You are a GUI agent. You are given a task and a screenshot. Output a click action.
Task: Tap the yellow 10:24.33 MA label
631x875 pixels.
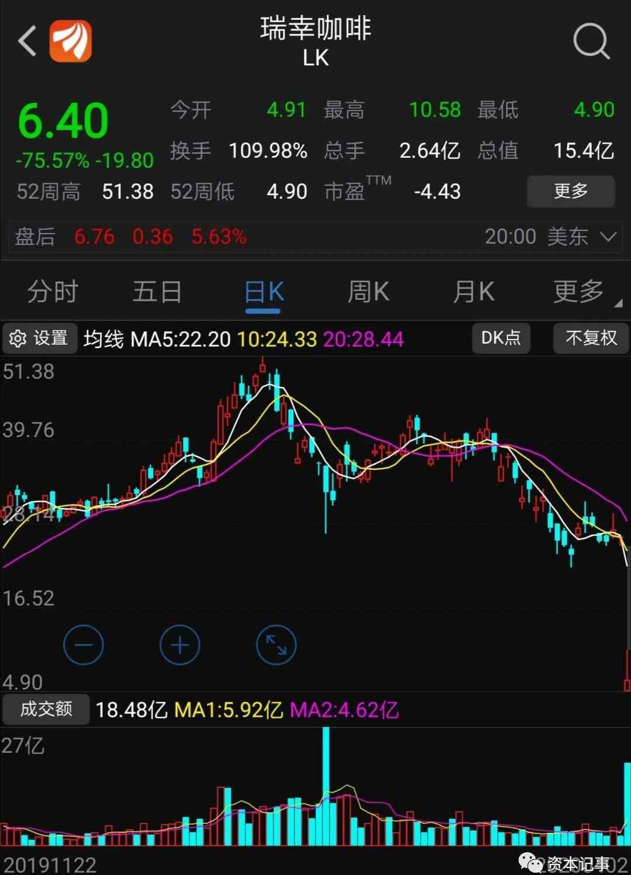click(x=277, y=339)
